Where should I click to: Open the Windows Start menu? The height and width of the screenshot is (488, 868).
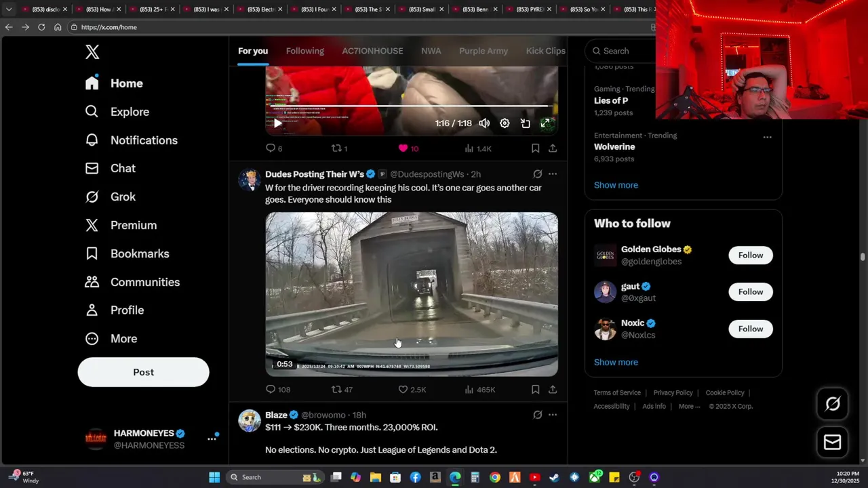(214, 477)
